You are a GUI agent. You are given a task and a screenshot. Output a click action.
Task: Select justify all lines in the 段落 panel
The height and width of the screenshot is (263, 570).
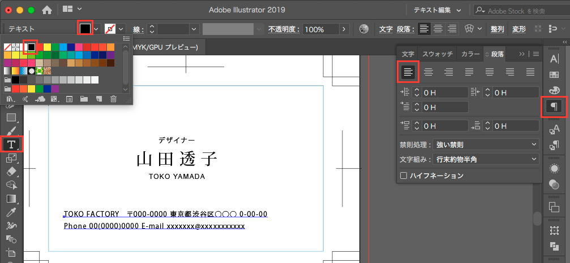[x=530, y=71]
